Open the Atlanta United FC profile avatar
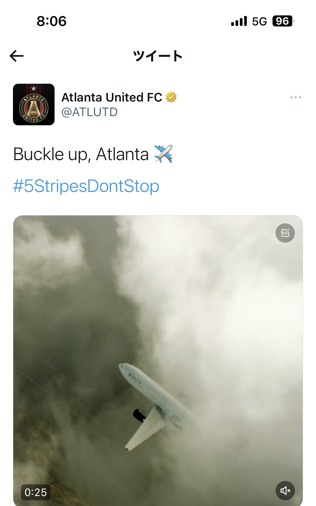The width and height of the screenshot is (316, 506). pos(34,104)
